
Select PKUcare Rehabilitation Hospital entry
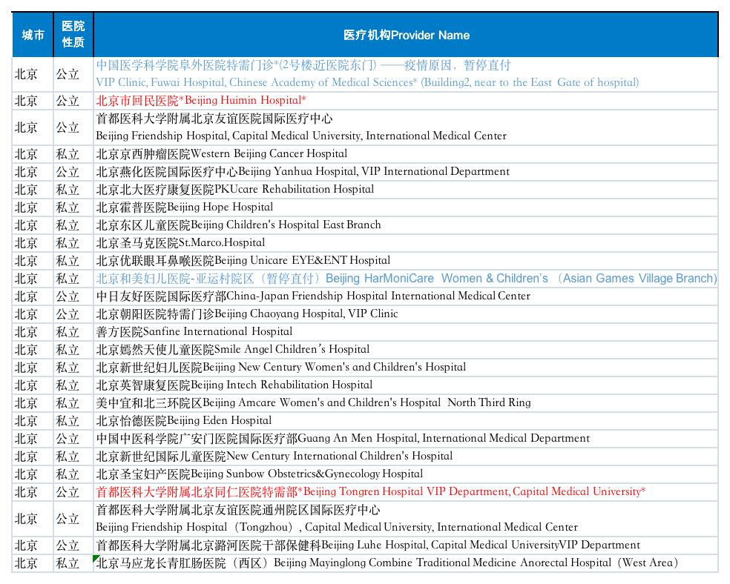[x=406, y=189]
